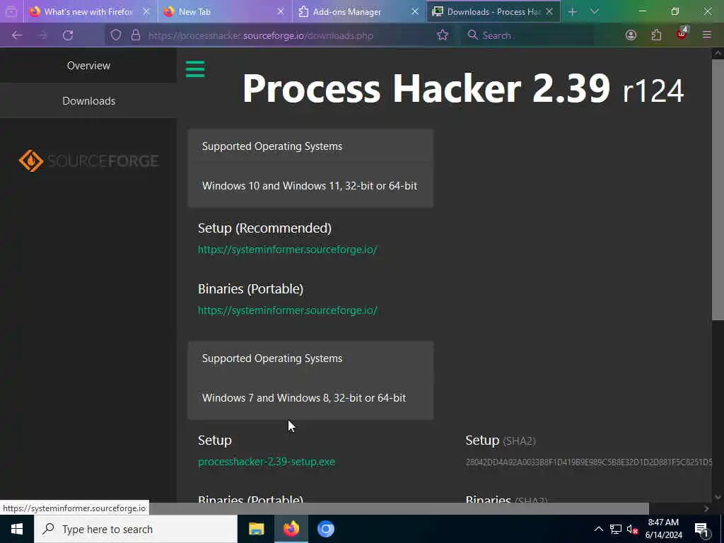Open the network tray icon

616,529
